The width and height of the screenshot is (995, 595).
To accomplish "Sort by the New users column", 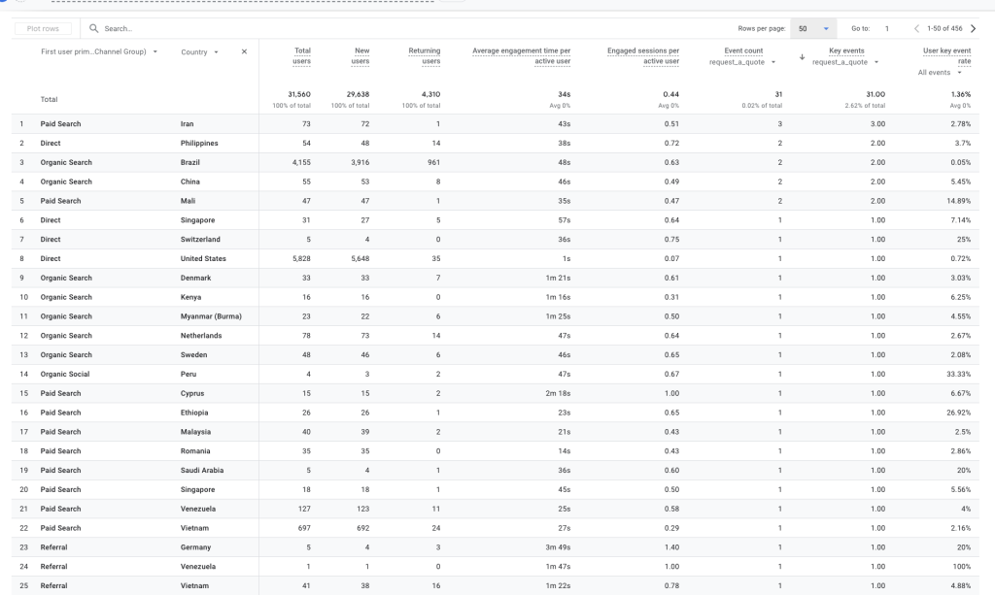I will (360, 56).
